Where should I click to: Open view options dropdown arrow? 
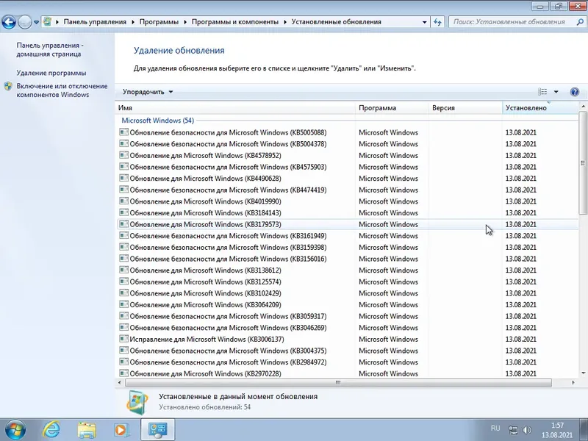tap(556, 92)
